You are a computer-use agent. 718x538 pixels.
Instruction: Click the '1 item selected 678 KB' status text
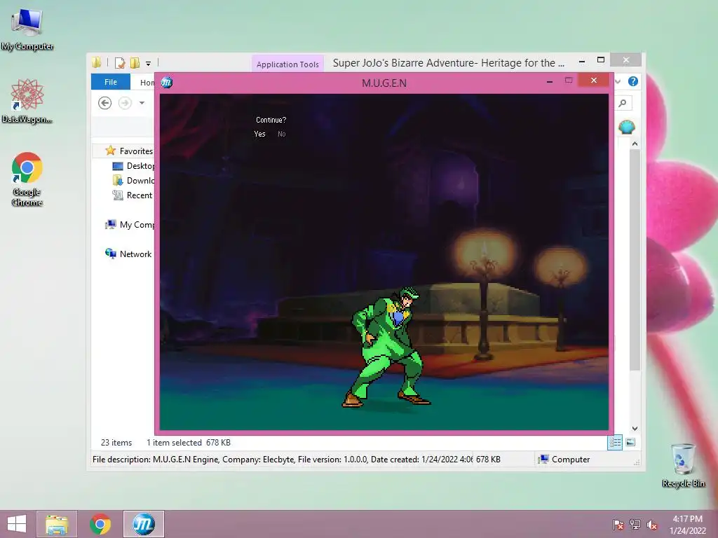pyautogui.click(x=189, y=443)
